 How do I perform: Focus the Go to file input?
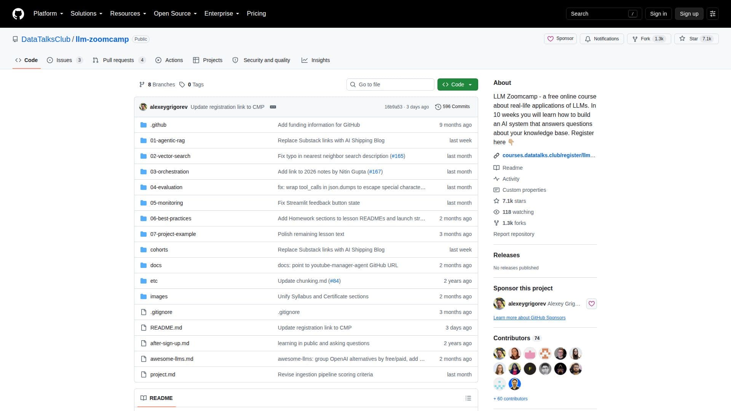390,84
